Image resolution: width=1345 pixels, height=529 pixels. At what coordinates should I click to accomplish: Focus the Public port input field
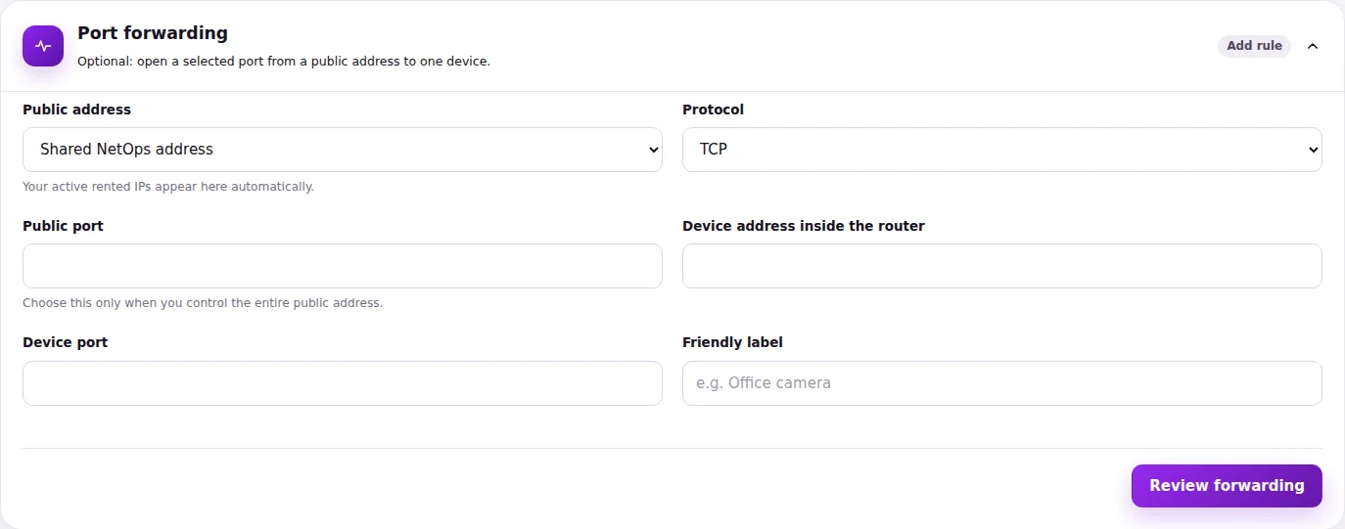pyautogui.click(x=343, y=266)
